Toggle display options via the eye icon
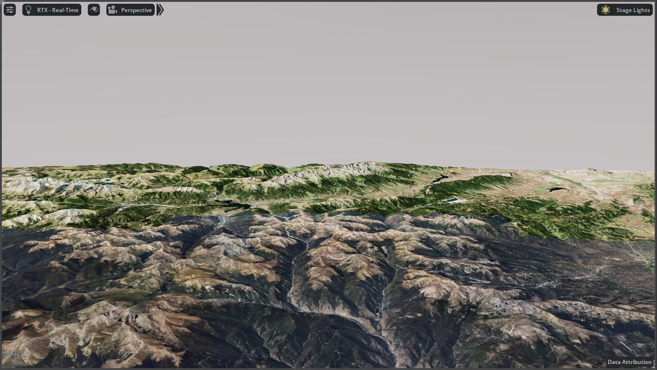 pyautogui.click(x=94, y=10)
